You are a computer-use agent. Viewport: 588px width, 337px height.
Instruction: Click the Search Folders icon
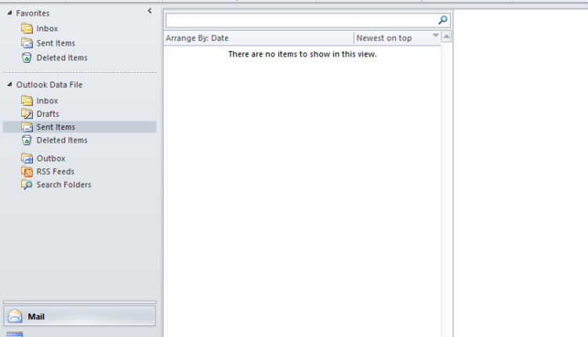click(27, 185)
